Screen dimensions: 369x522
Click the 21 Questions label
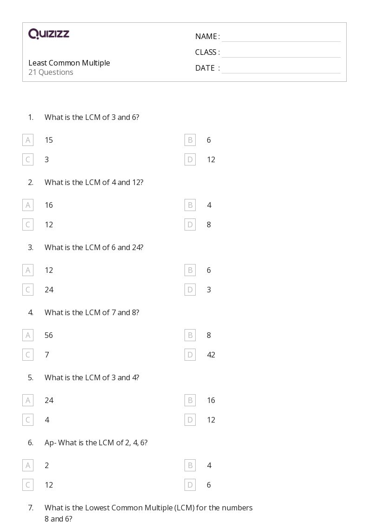51,72
